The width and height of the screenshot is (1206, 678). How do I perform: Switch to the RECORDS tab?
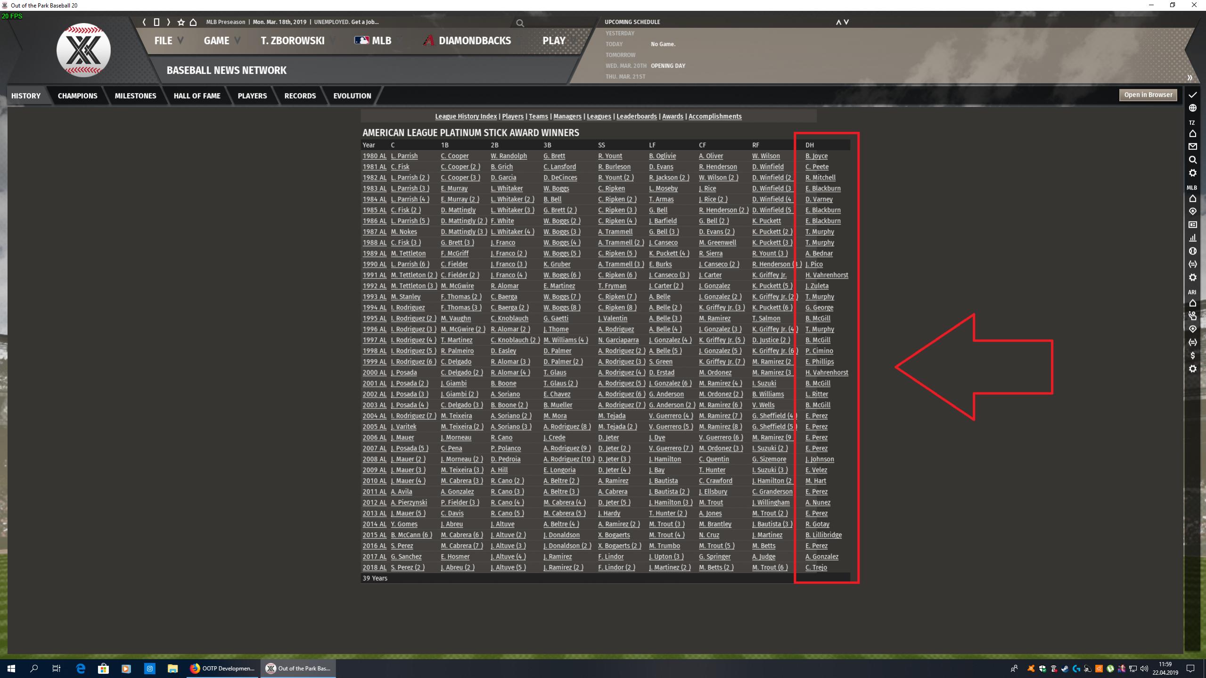[300, 96]
